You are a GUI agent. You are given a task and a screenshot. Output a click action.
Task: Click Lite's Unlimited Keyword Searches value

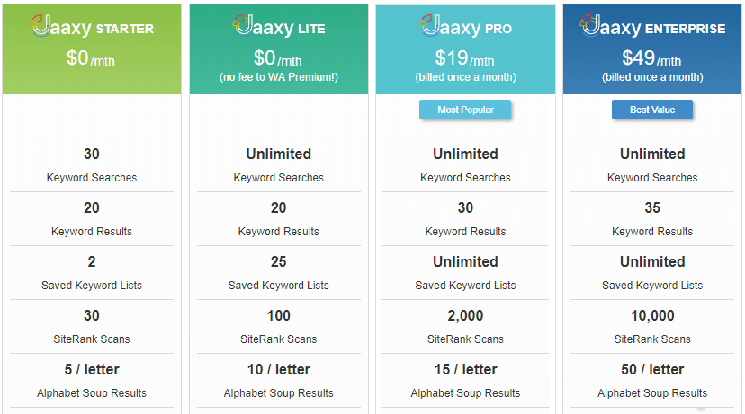tap(279, 154)
